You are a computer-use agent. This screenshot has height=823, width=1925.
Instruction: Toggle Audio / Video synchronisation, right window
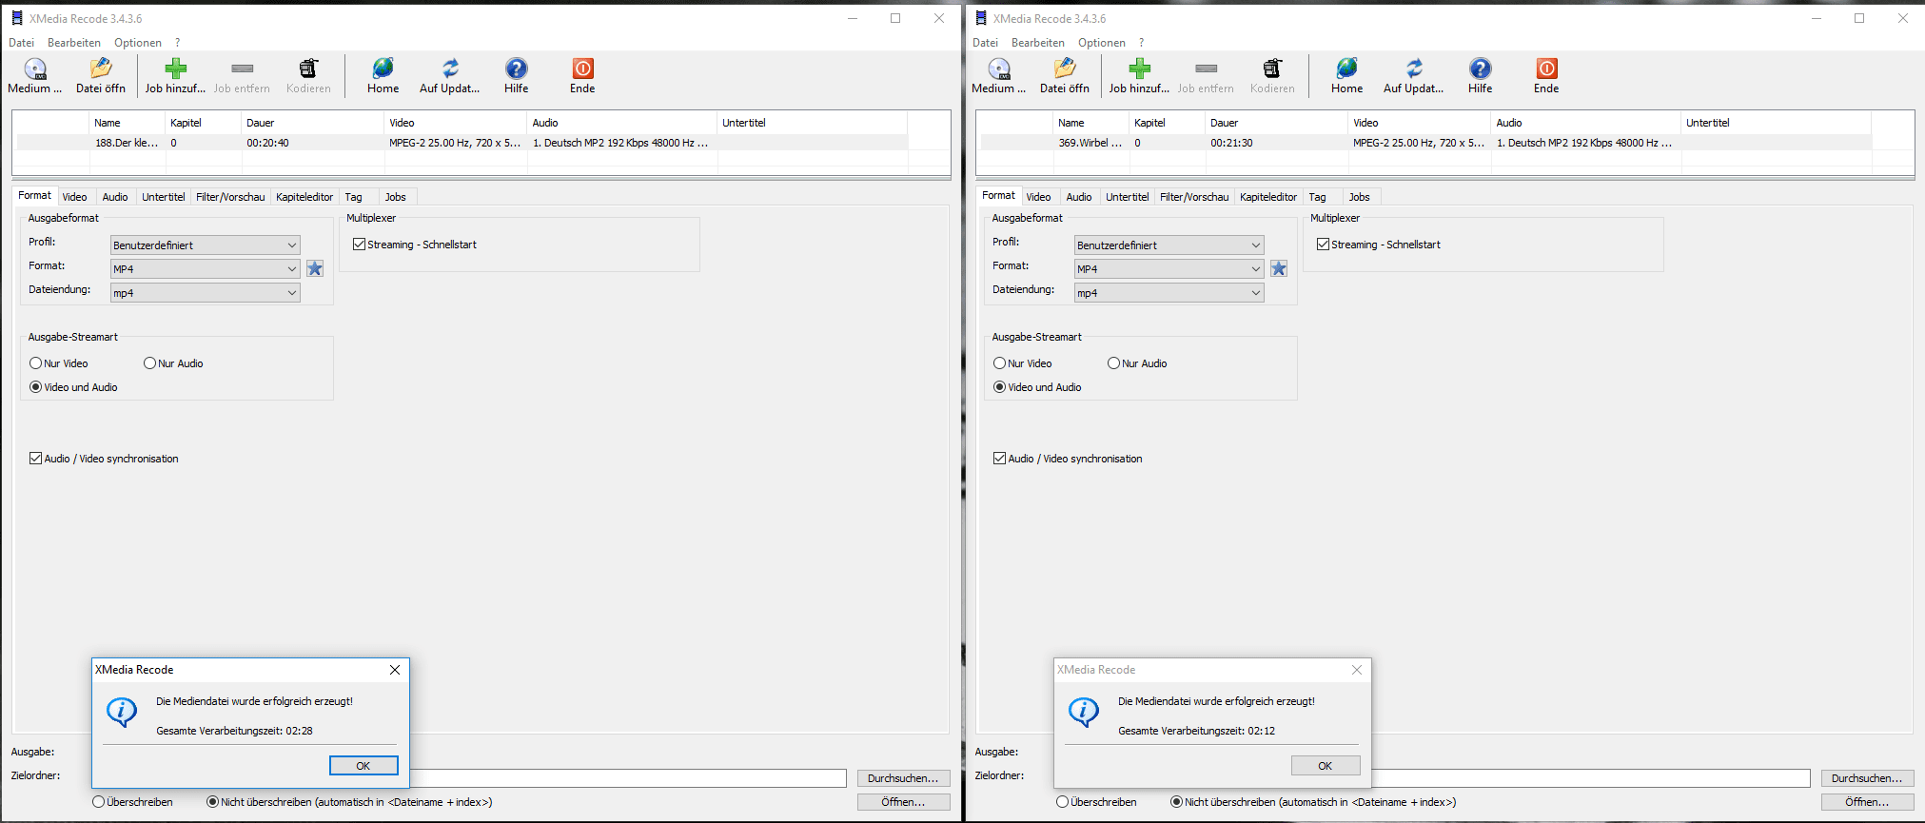(x=1000, y=459)
